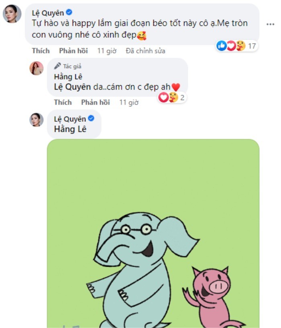Image resolution: width=281 pixels, height=328 pixels.
Task: Click the verified badge on Lệ Quyên's reply
Action: pos(91,119)
